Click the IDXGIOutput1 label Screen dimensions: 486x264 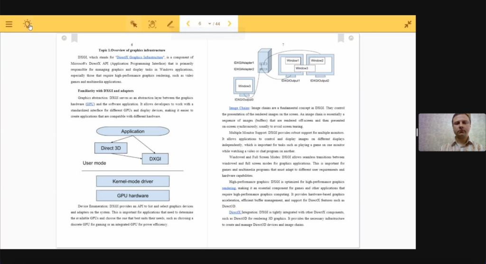click(290, 80)
